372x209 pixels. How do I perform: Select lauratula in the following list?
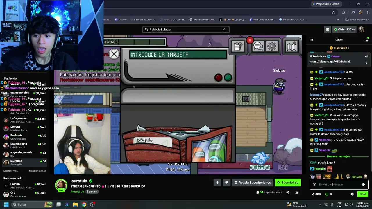[x=24, y=163]
